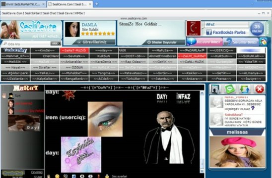Enter the Patavatasız room
The image size is (272, 178).
[x=133, y=73]
